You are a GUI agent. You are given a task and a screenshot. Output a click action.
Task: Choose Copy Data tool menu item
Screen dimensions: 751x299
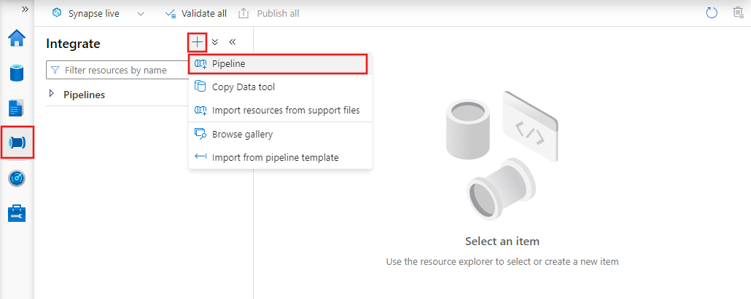point(244,87)
